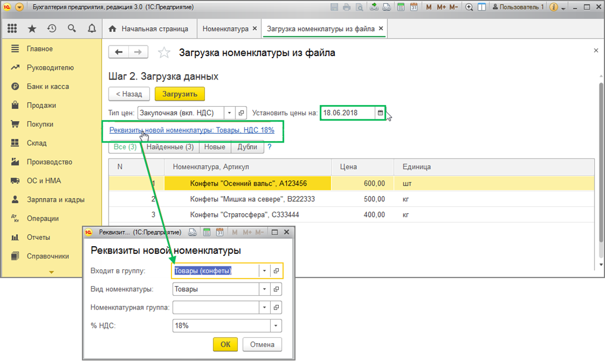Open calculator icon in Реквизит dialog title
This screenshot has height=361, width=605.
(x=207, y=232)
